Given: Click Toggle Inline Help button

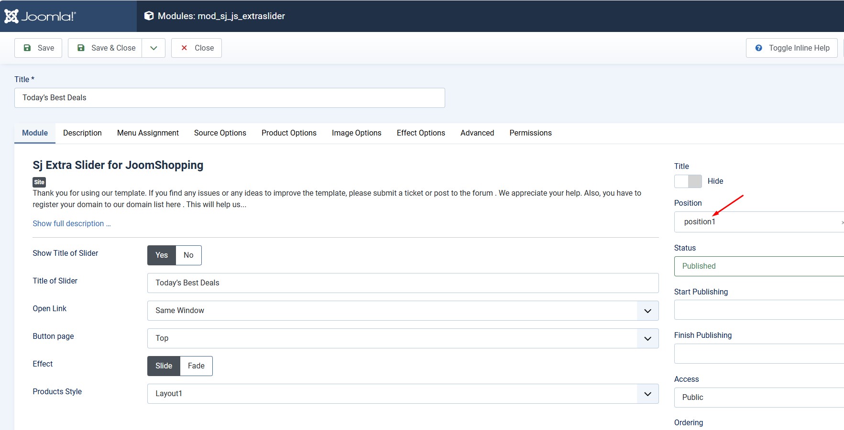Looking at the screenshot, I should (x=791, y=48).
